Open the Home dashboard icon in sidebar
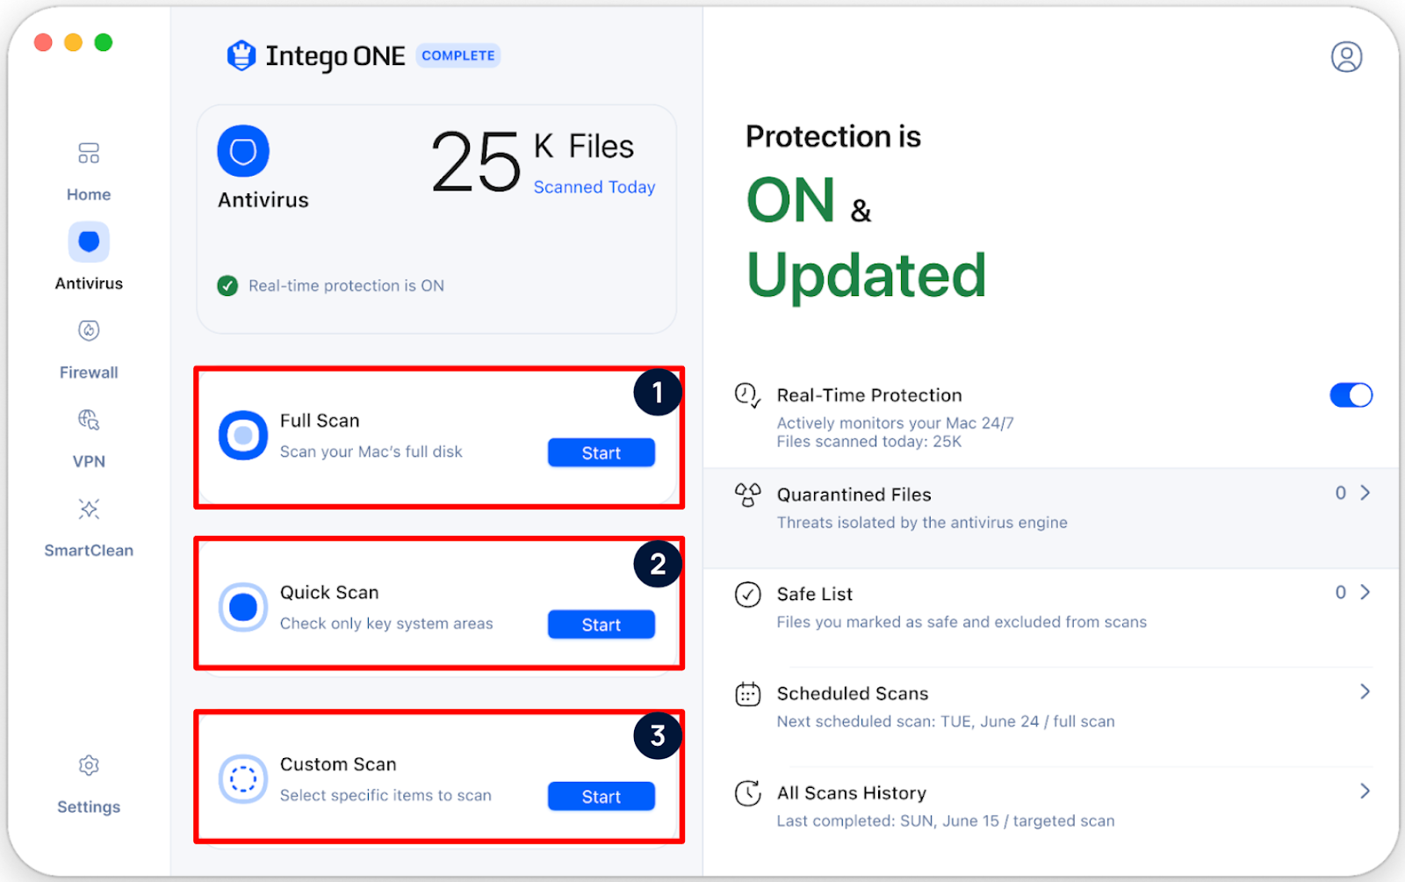Viewport: 1405px width, 882px height. click(89, 154)
